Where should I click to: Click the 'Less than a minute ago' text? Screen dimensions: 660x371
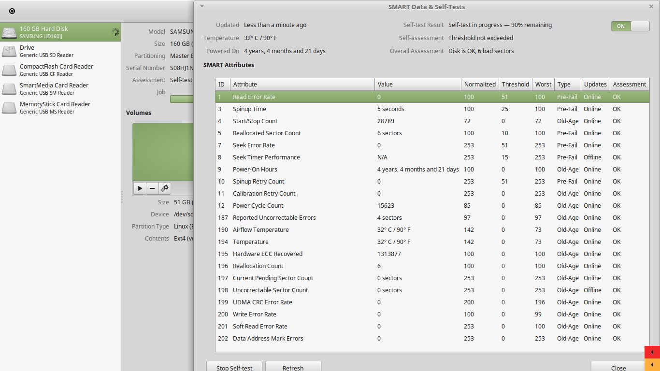(275, 25)
